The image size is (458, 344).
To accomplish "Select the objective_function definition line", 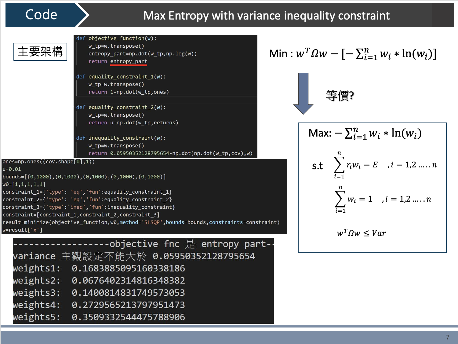I will pyautogui.click(x=116, y=38).
